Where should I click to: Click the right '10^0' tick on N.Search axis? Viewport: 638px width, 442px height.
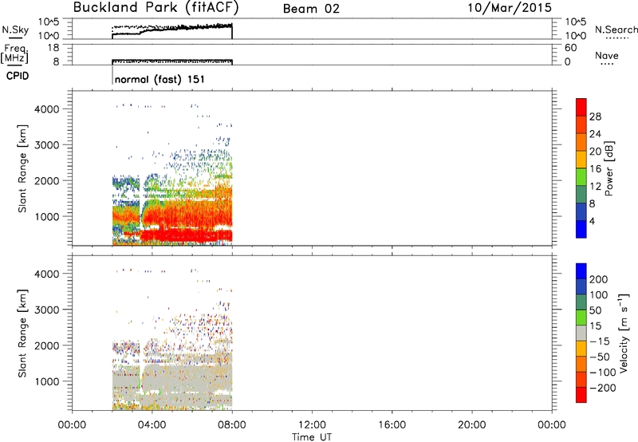575,36
